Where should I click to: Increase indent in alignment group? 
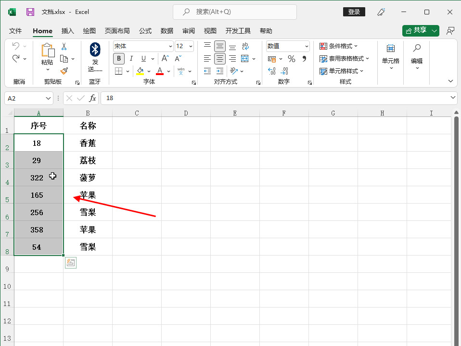(x=219, y=71)
